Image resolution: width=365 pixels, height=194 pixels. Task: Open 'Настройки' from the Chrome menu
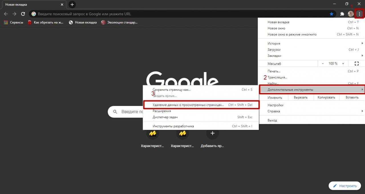311,105
